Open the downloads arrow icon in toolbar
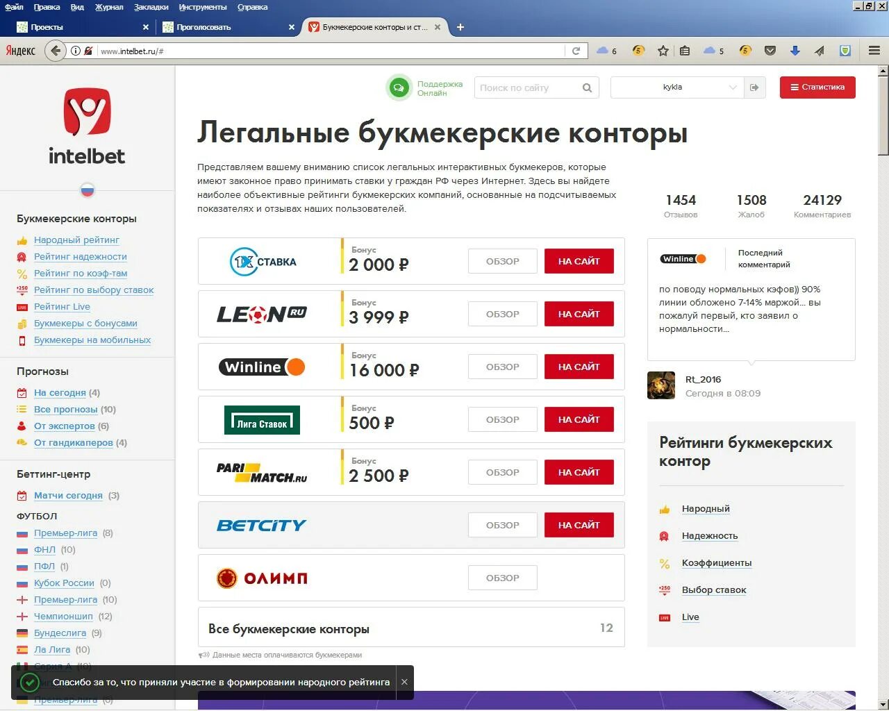889x711 pixels. point(795,51)
